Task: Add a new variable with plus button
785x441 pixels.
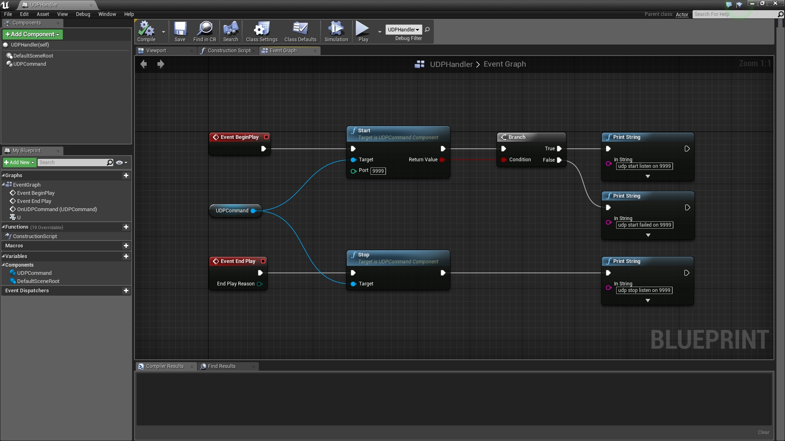Action: point(126,256)
